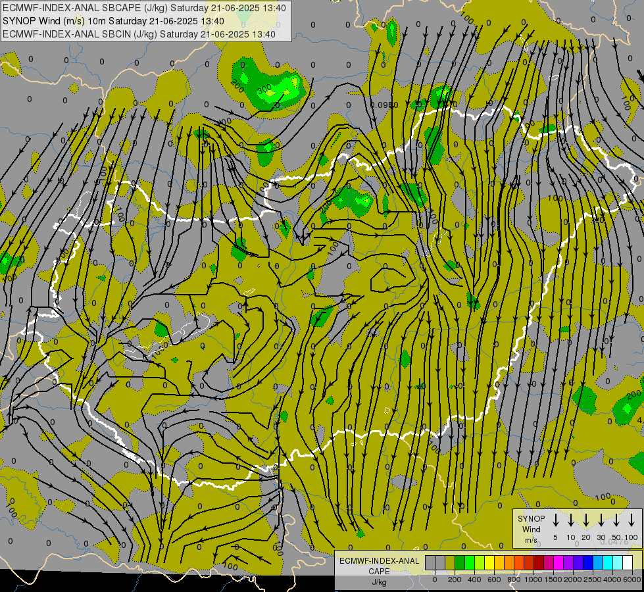Pick the pink-magenta CAPE swatch left of 1500
This screenshot has width=644, height=592.
pyautogui.click(x=549, y=562)
